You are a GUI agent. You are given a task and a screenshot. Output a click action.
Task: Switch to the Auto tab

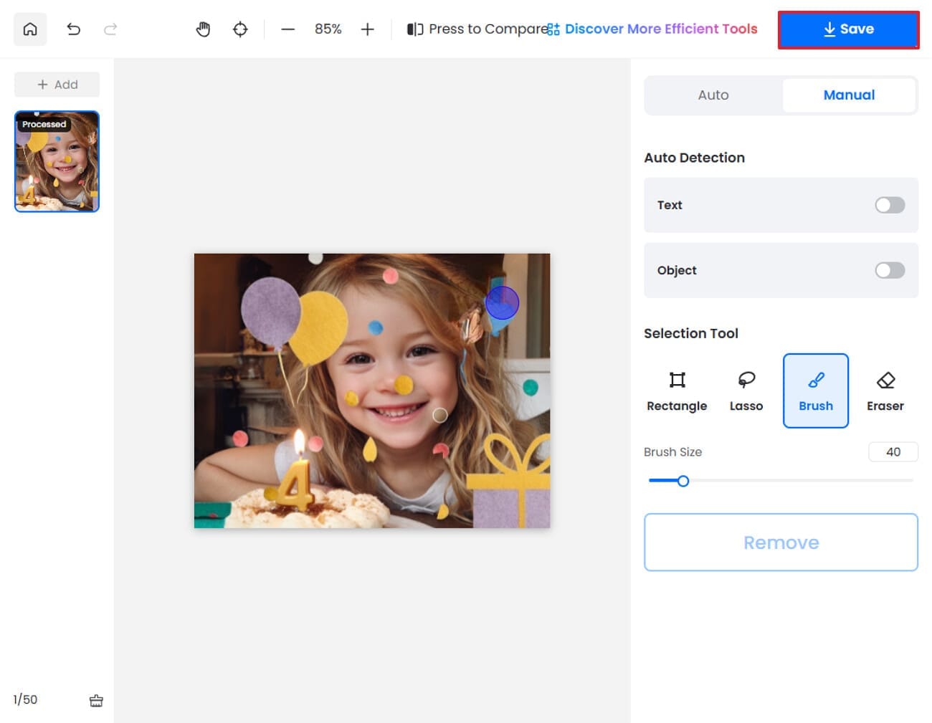pos(713,95)
